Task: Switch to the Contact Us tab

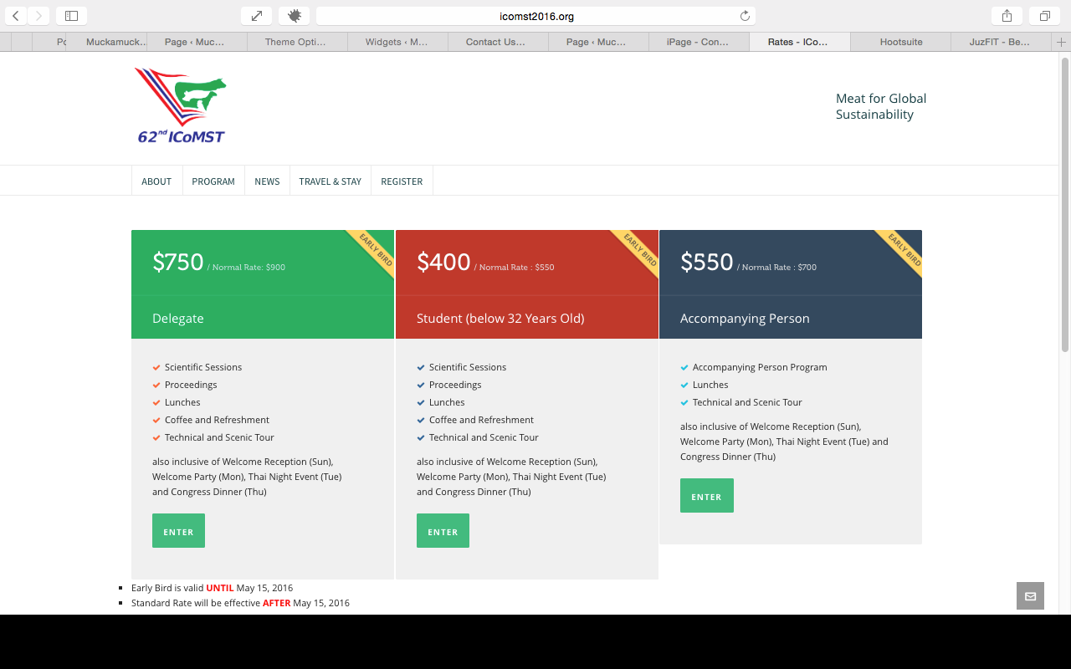Action: [495, 42]
